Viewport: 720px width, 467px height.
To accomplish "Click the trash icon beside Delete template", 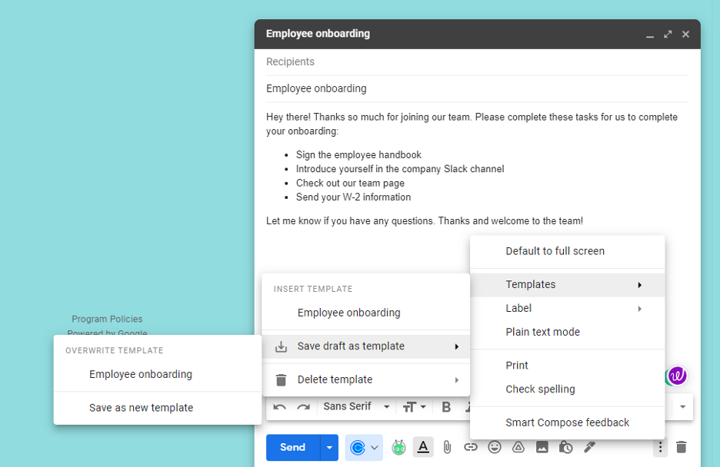I will click(x=281, y=380).
